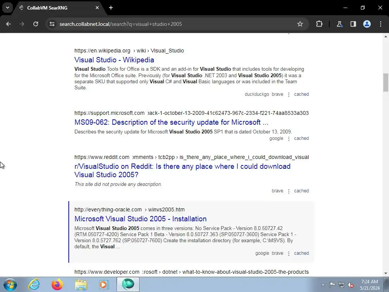The height and width of the screenshot is (292, 389).
Task: Open the Action Center flag icon
Action: [332, 285]
